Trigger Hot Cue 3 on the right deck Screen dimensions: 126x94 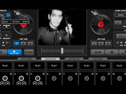coord(108,44)
